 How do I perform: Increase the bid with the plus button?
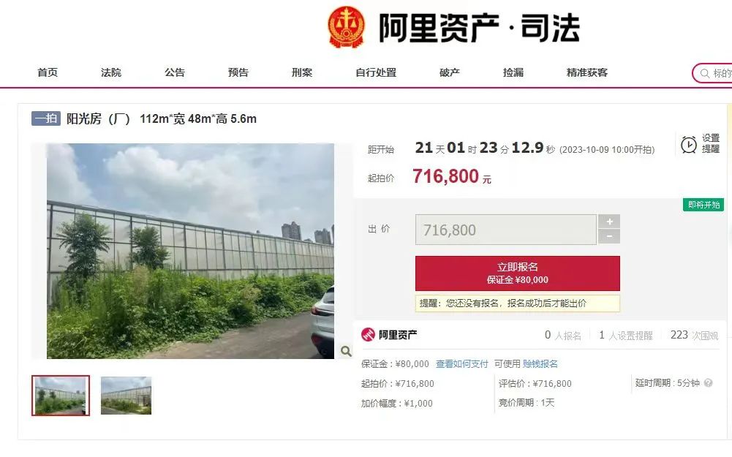point(609,222)
